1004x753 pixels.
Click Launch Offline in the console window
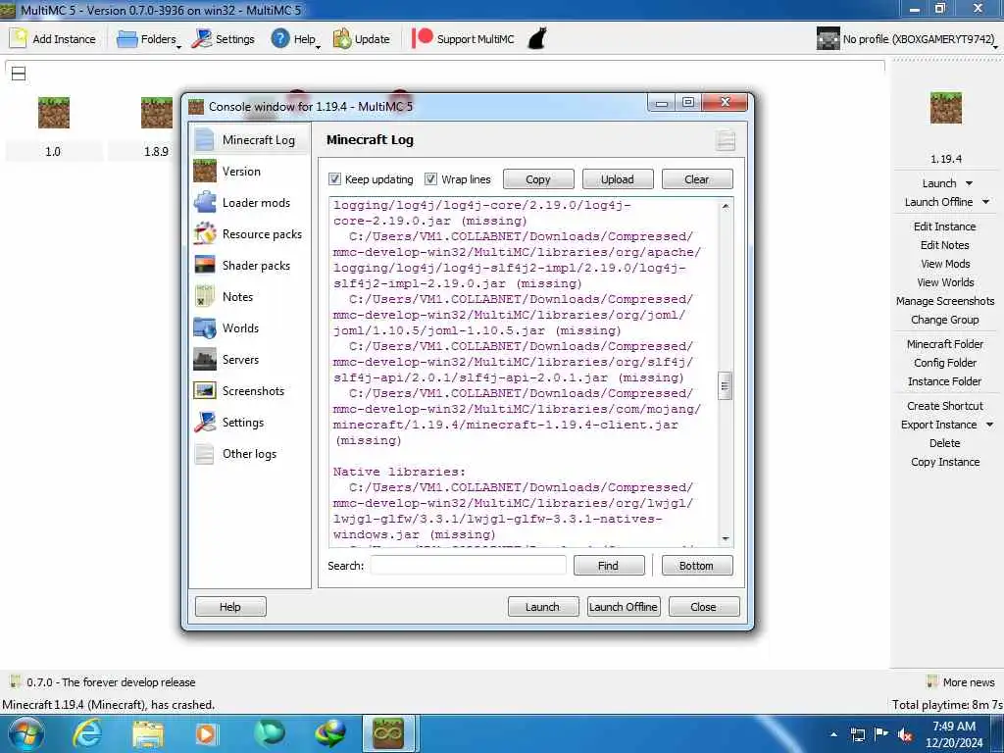[x=623, y=606]
